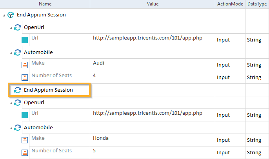This screenshot has height=159, width=269.
Task: Click the first OpenUrl step refresh icon
Action: coord(18,27)
